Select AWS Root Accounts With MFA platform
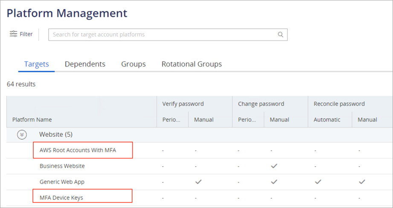 point(78,150)
